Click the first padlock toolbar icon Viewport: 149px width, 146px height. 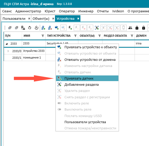pyautogui.click(x=137, y=28)
